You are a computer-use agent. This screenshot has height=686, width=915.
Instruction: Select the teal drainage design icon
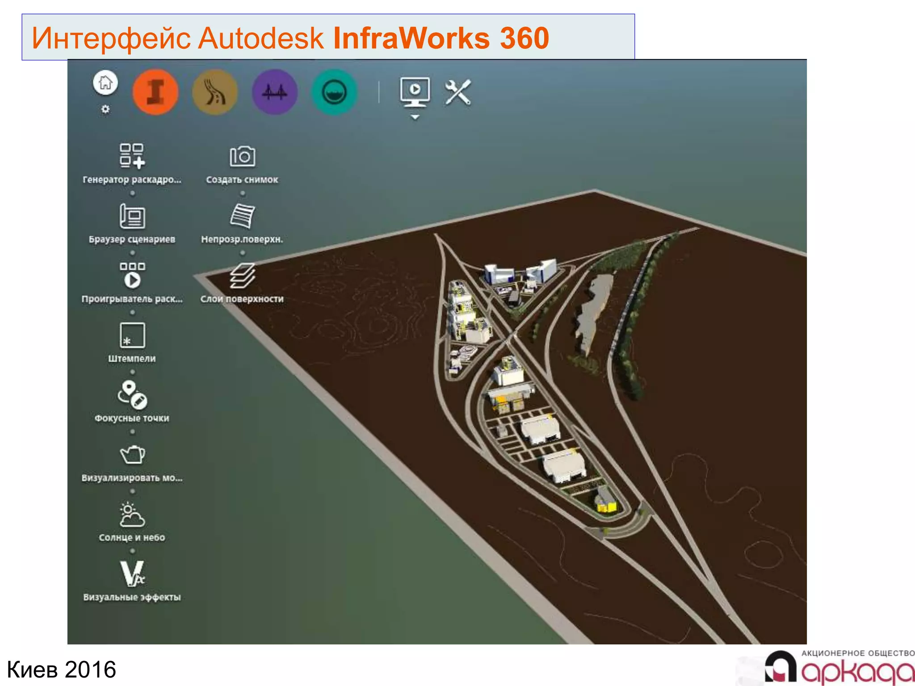coord(334,92)
